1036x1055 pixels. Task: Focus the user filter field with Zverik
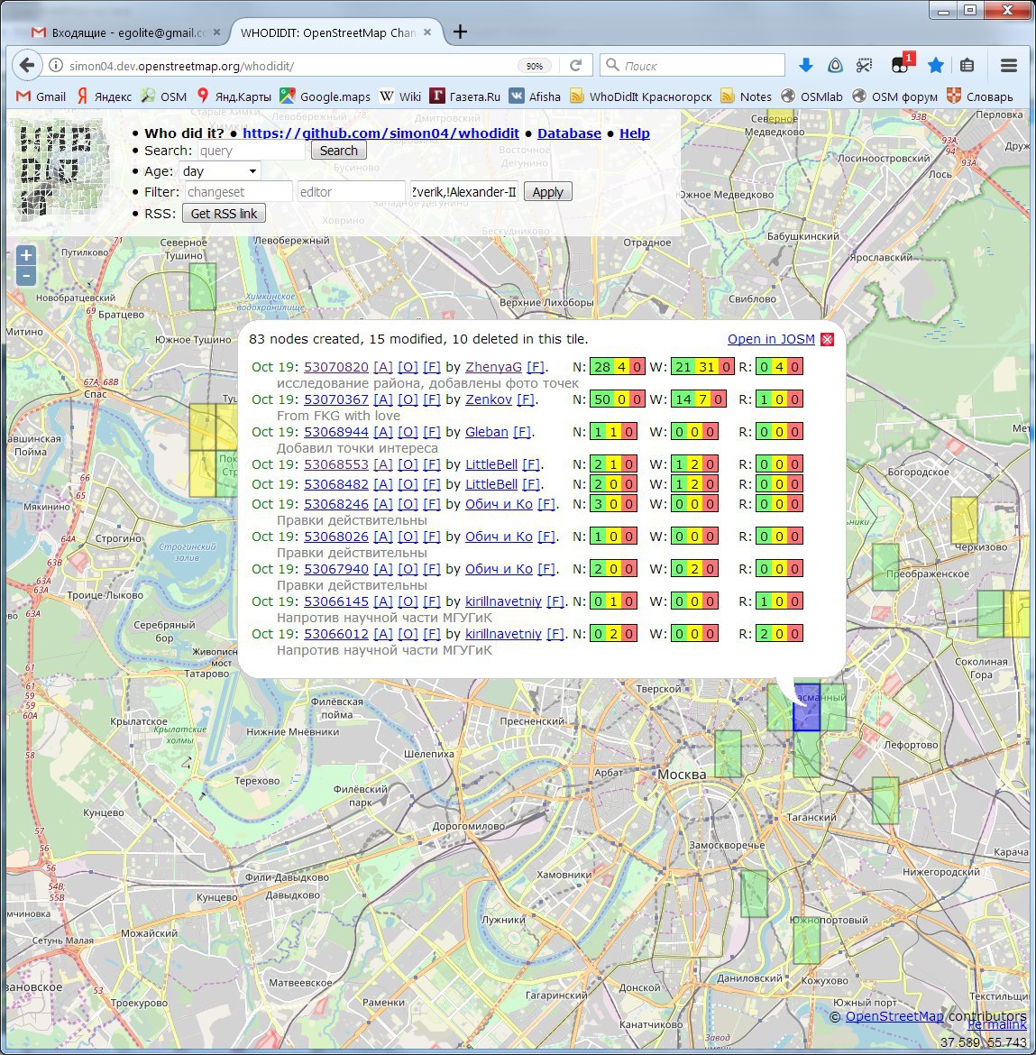click(x=464, y=192)
